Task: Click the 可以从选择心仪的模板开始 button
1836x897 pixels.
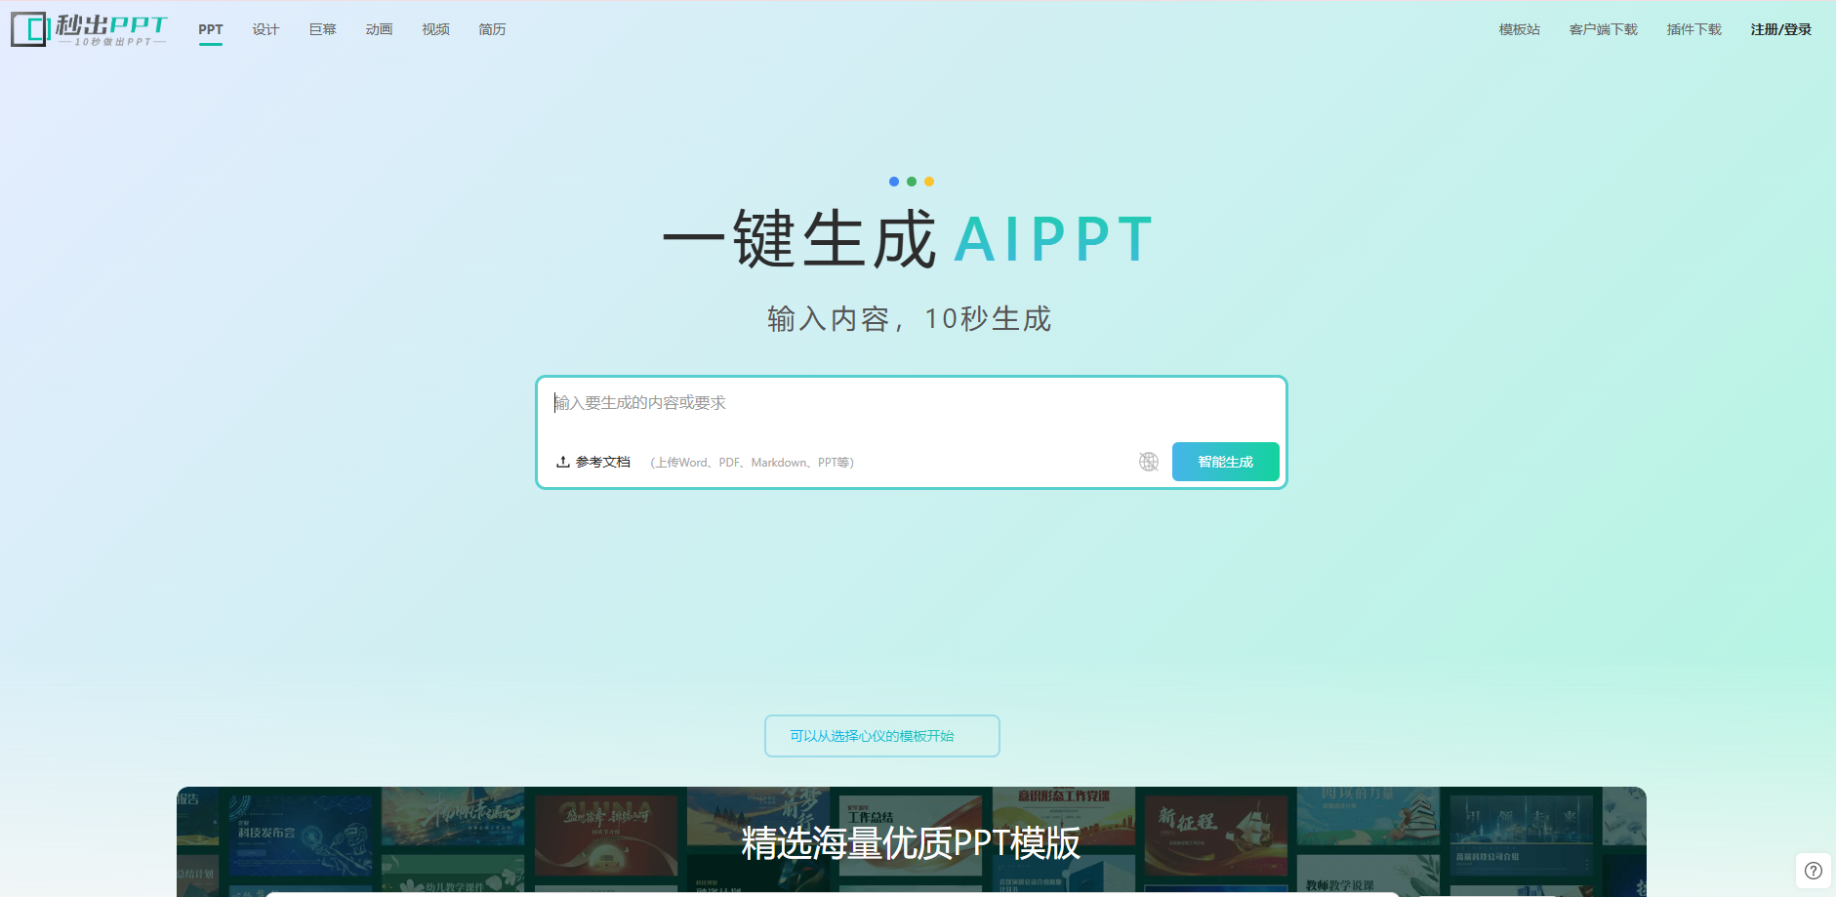Action: tap(881, 736)
